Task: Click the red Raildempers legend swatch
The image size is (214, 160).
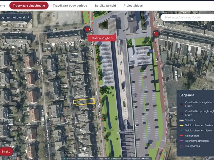Action: pos(181,136)
